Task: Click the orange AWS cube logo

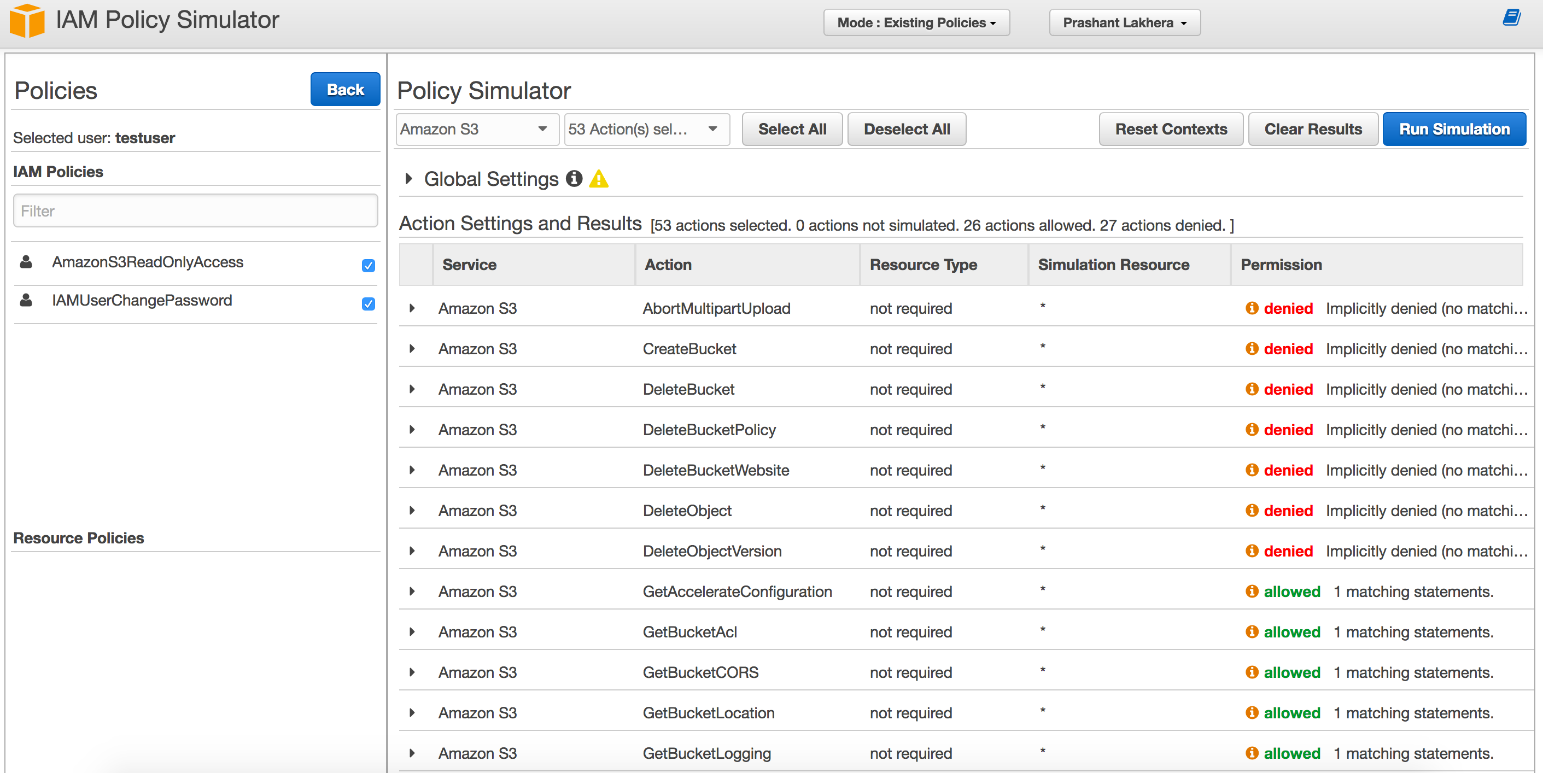Action: (27, 20)
